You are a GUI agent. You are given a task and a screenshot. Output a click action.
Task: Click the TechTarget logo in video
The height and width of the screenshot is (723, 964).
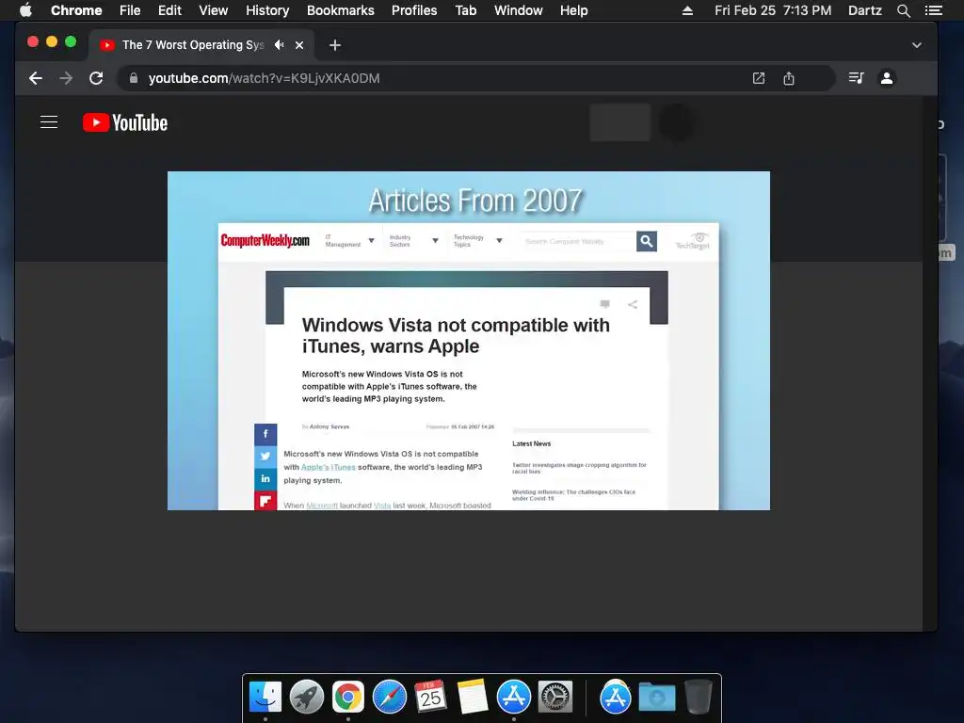693,241
